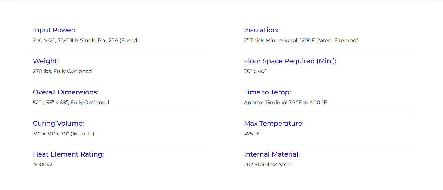Click the Max Temperature heading
This screenshot has height=190, width=443.
pos(274,124)
